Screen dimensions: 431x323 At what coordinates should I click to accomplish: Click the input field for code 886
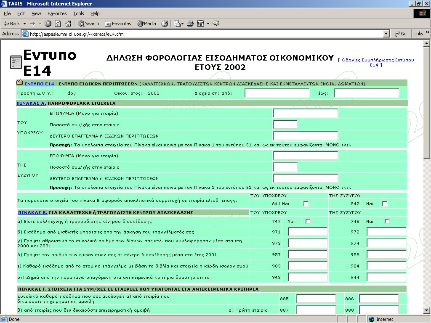(379, 299)
